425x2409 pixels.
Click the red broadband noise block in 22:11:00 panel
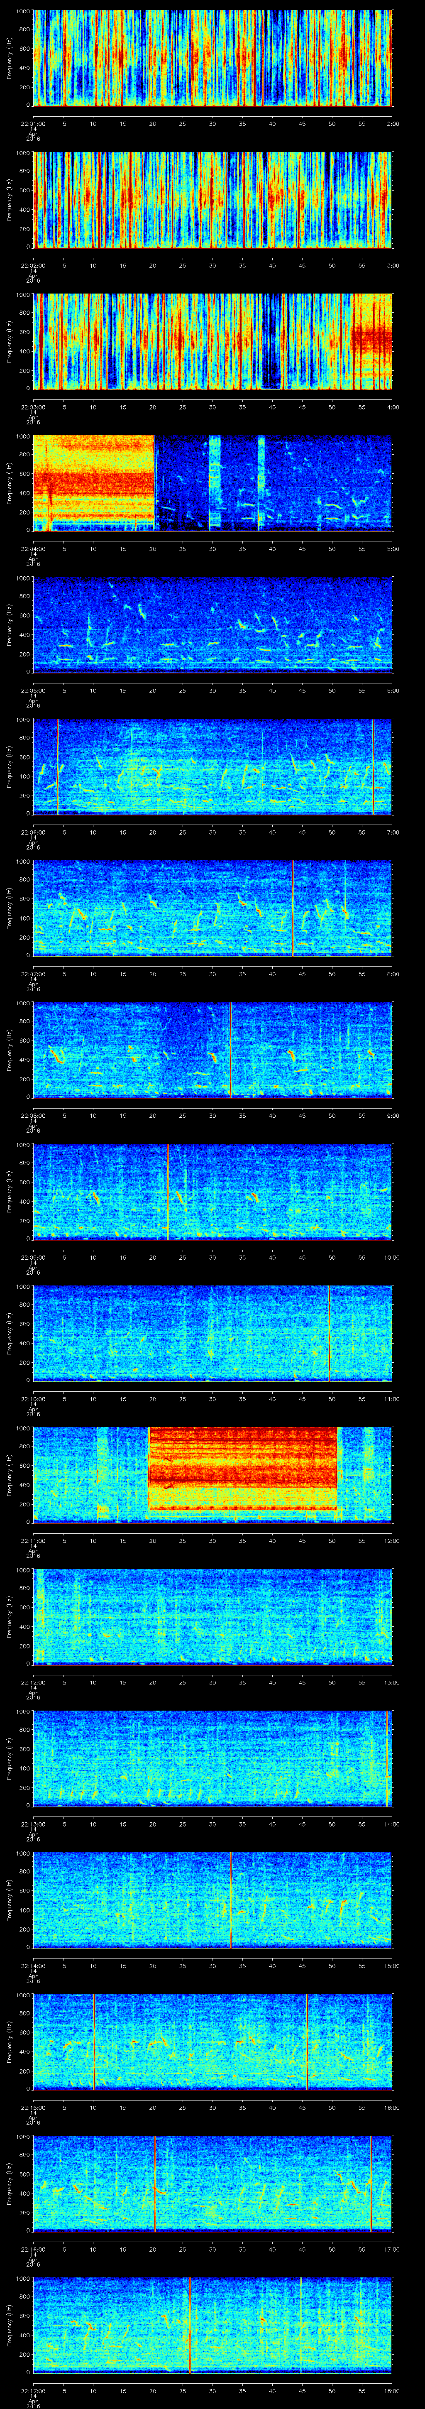(243, 1469)
